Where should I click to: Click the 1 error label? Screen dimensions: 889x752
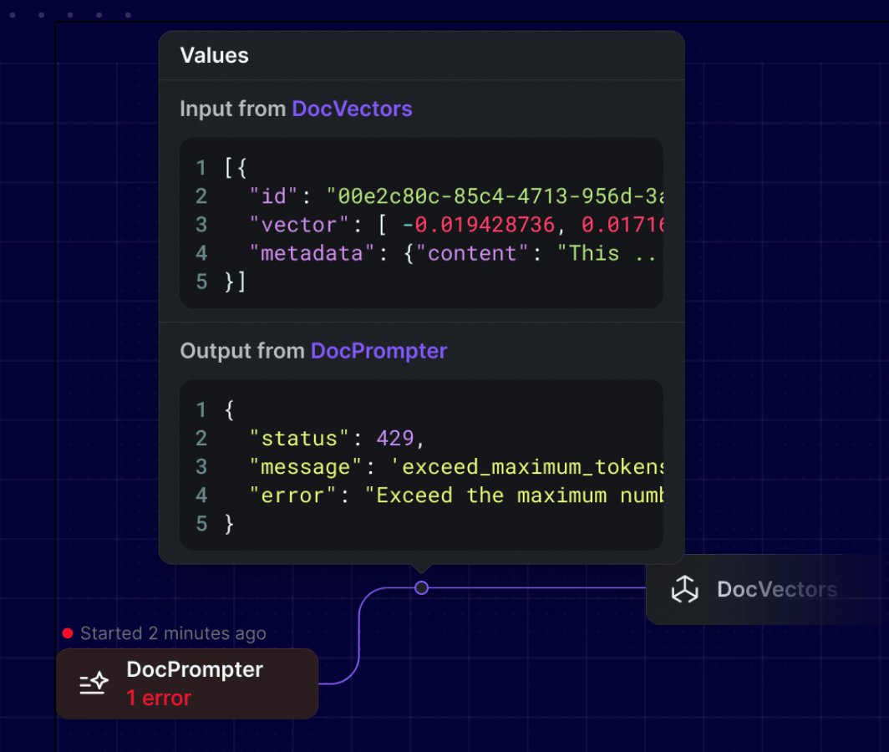click(x=159, y=699)
